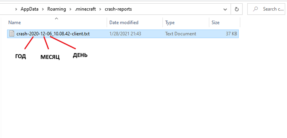Expand chevron between Roaming and .minecraft

(71, 9)
